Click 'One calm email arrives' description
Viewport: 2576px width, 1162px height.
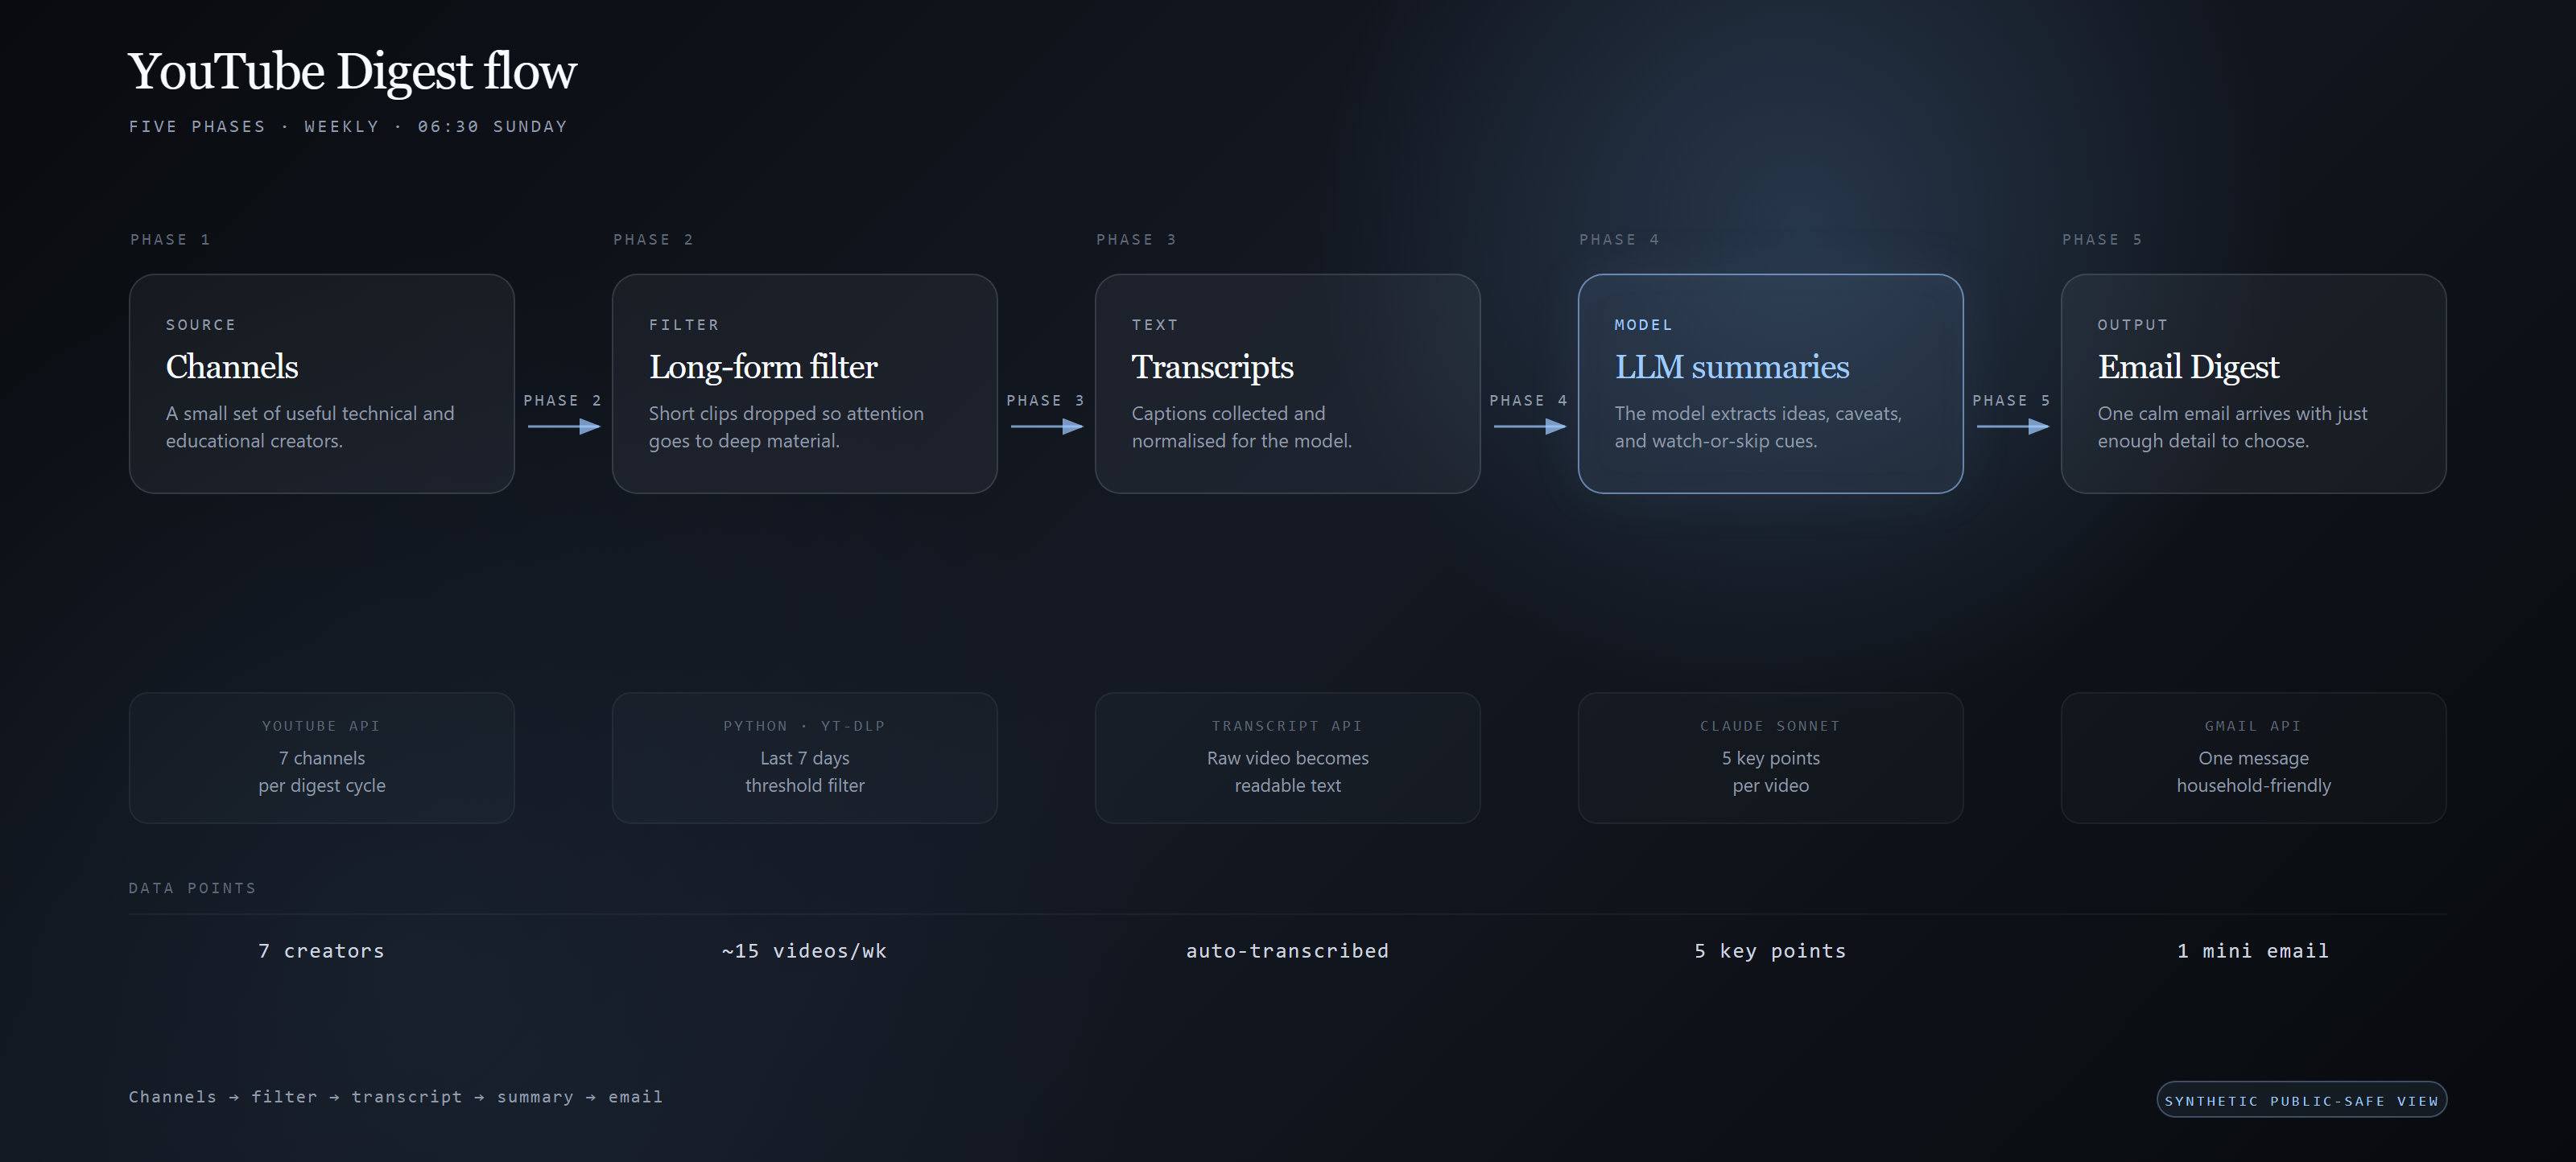(2232, 427)
